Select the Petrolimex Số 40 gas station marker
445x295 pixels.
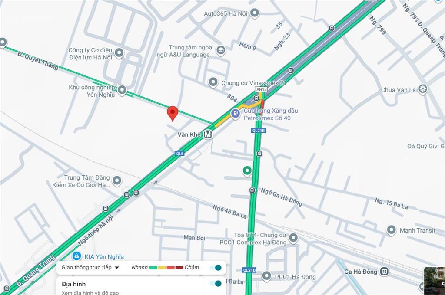tap(235, 114)
